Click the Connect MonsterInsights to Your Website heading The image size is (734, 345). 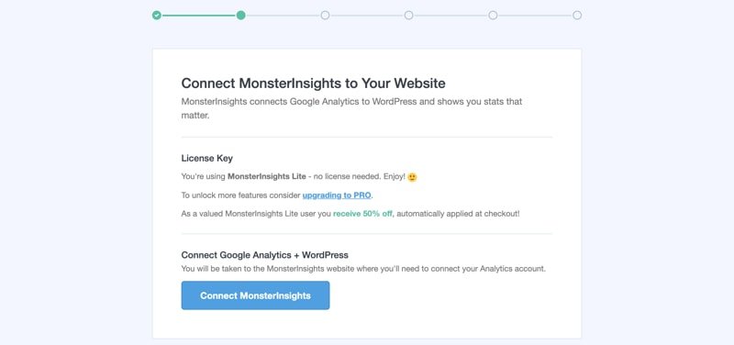(x=313, y=83)
